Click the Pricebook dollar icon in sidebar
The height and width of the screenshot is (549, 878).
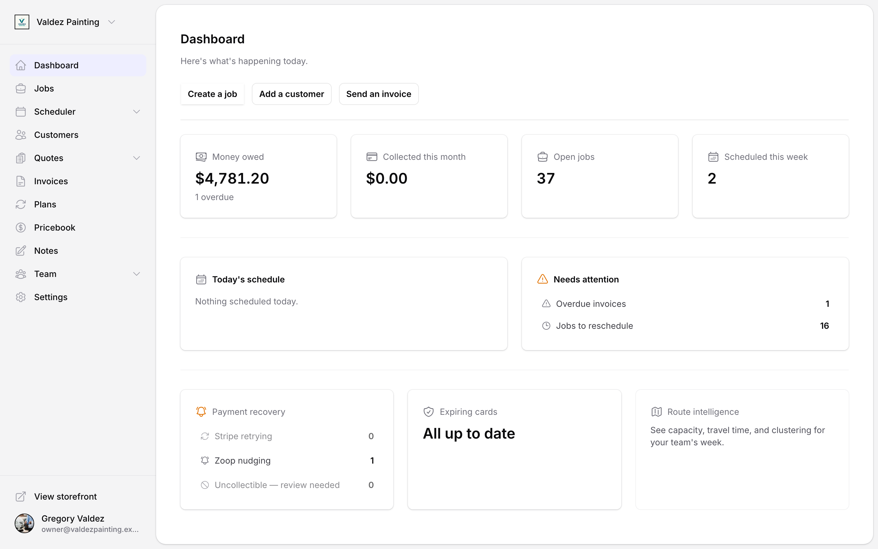tap(21, 228)
